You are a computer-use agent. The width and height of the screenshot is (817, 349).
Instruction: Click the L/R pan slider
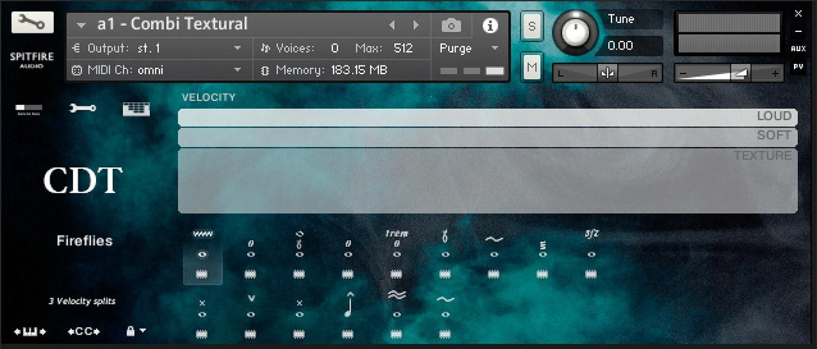tap(607, 73)
